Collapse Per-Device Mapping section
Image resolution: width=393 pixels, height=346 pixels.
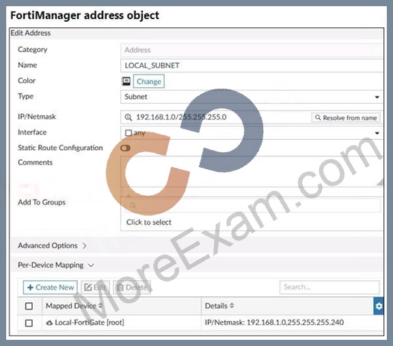tap(55, 265)
